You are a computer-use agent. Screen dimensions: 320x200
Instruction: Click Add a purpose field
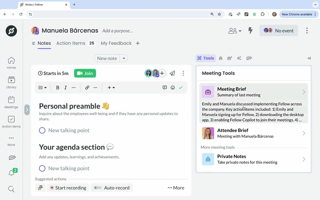click(x=117, y=31)
